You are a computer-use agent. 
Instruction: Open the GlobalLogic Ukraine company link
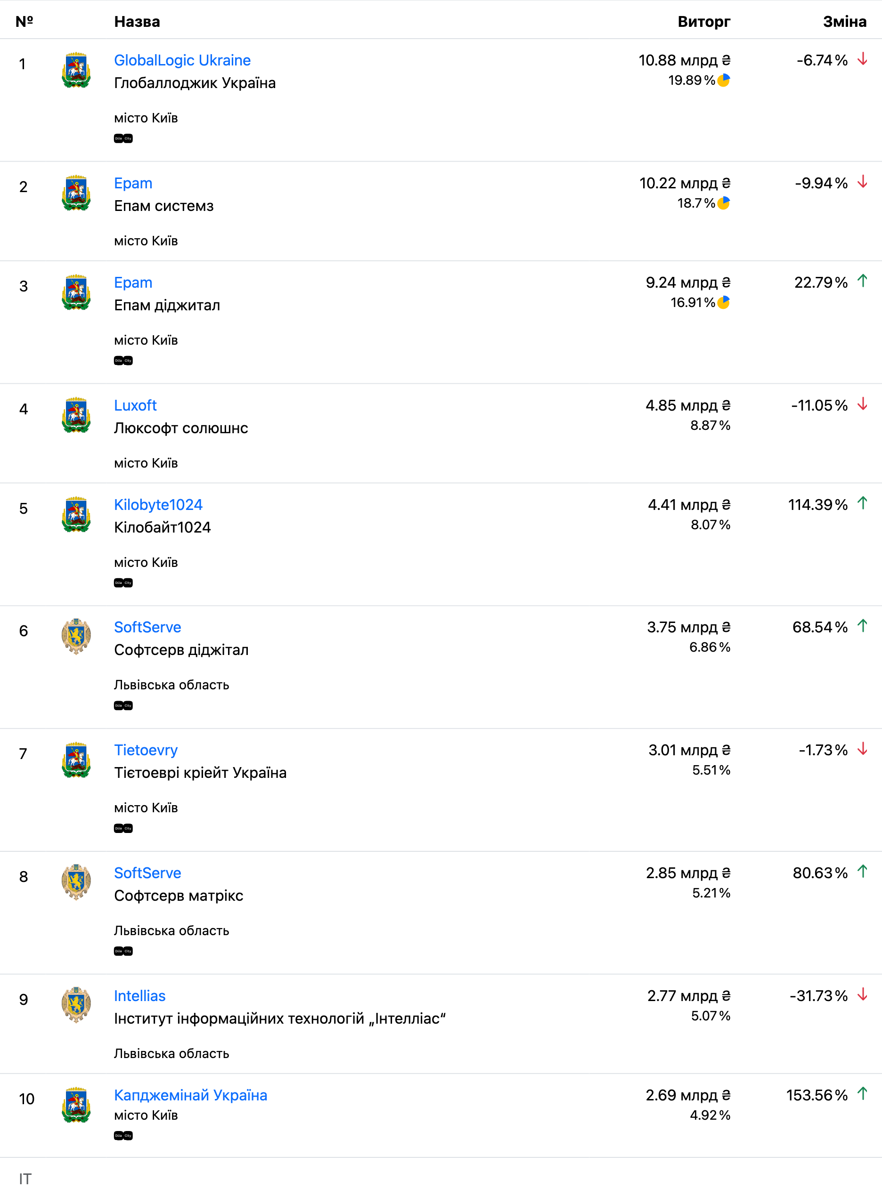[x=182, y=60]
